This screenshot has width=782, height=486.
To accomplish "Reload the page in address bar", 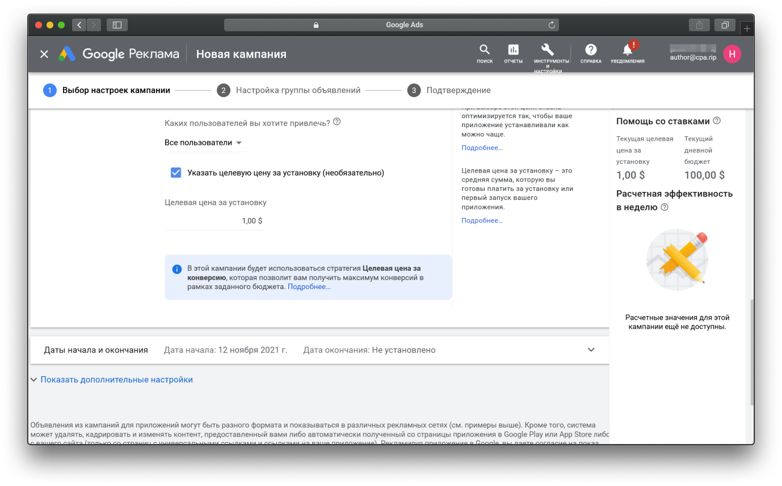I will coord(552,25).
